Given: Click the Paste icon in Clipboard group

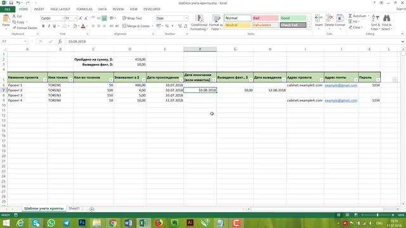Looking at the screenshot, I should (6, 19).
